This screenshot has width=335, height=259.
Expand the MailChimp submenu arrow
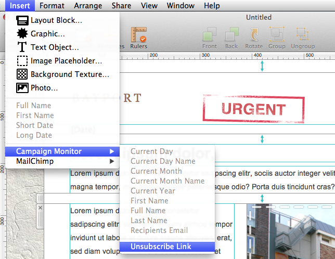(111, 161)
